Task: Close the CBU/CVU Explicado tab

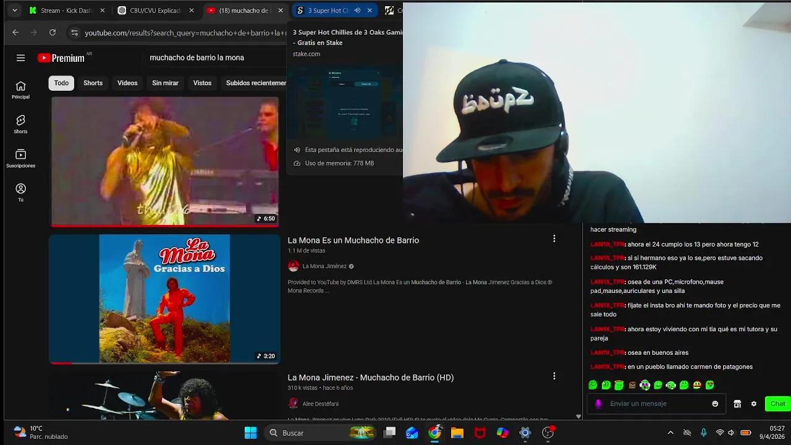Action: [x=192, y=11]
